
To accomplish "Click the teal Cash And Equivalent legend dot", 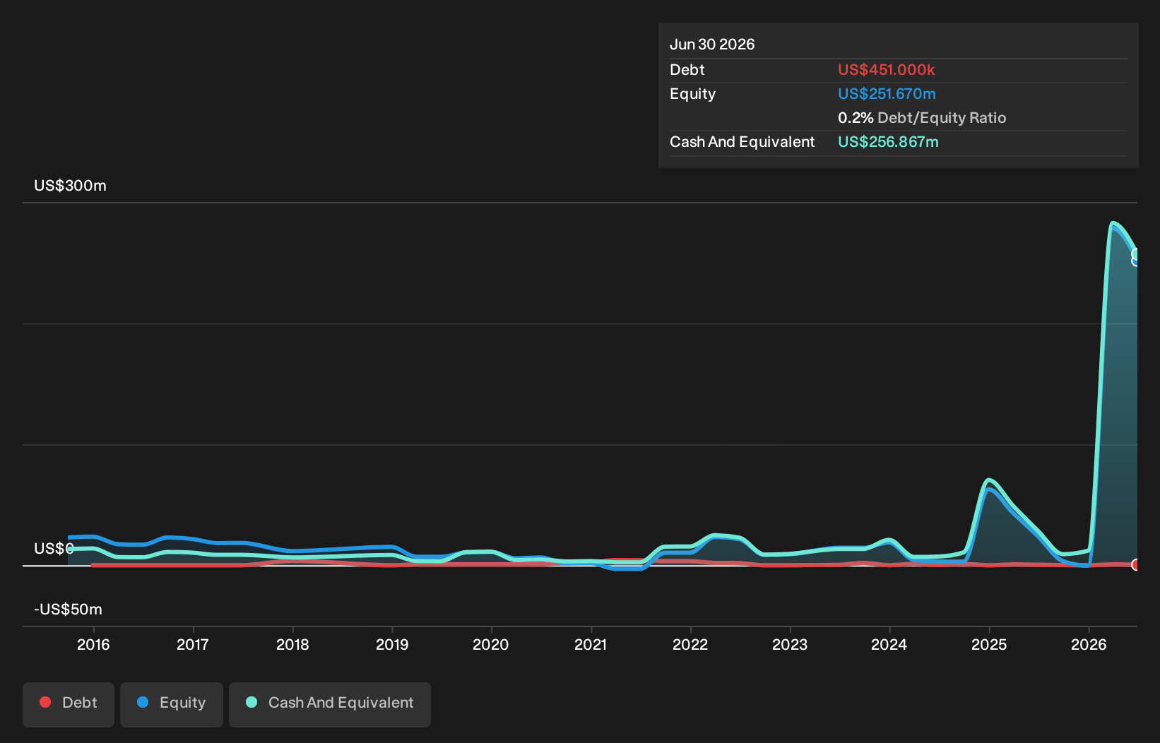I will [x=251, y=702].
